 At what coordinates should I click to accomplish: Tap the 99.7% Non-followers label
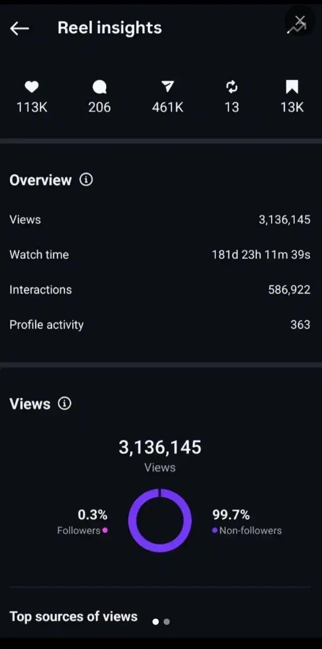(x=246, y=522)
